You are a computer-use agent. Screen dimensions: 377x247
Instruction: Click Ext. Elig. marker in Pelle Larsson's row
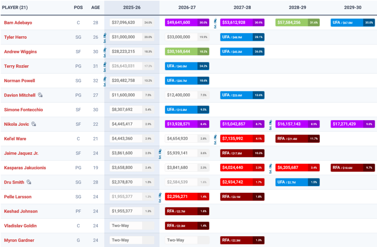click(160, 197)
